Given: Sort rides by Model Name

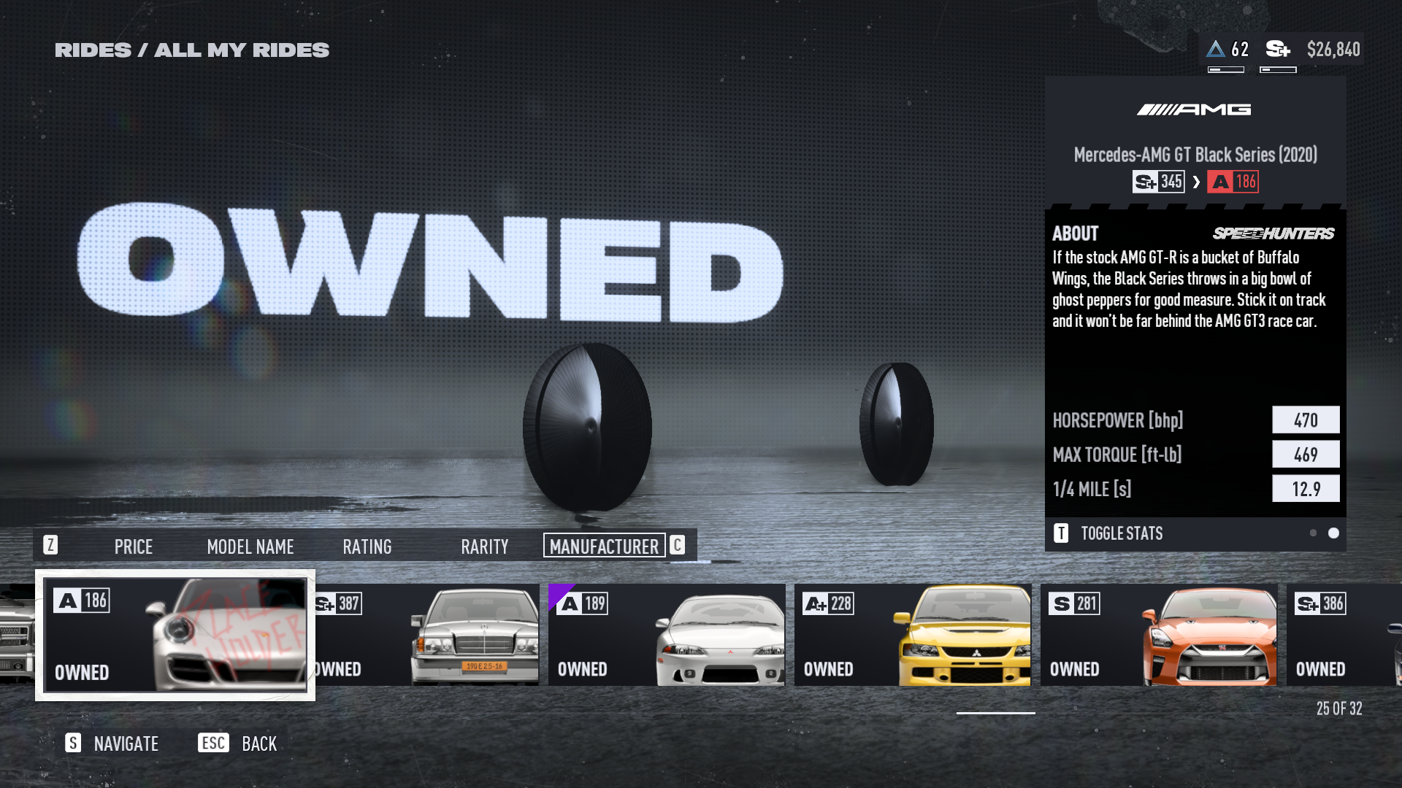Looking at the screenshot, I should [x=250, y=546].
